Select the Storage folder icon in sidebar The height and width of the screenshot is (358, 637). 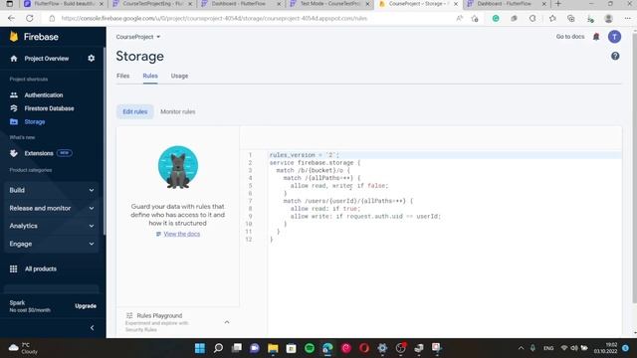point(14,121)
